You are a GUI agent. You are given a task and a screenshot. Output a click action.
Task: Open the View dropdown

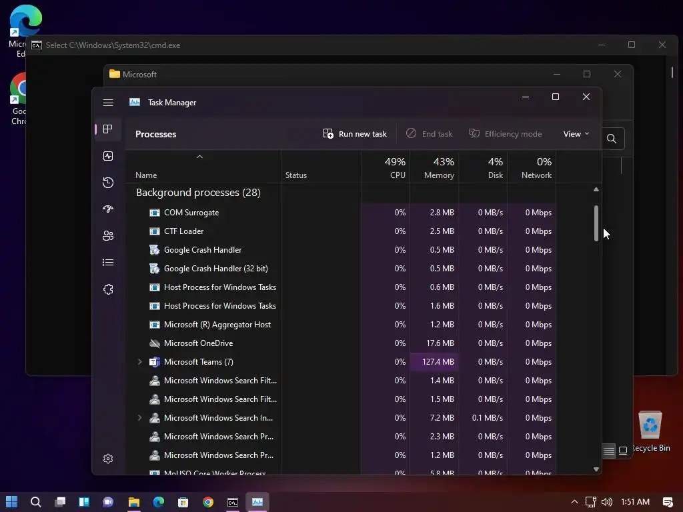click(576, 133)
